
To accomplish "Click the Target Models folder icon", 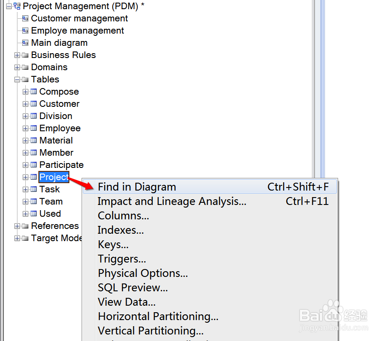I will (25, 238).
